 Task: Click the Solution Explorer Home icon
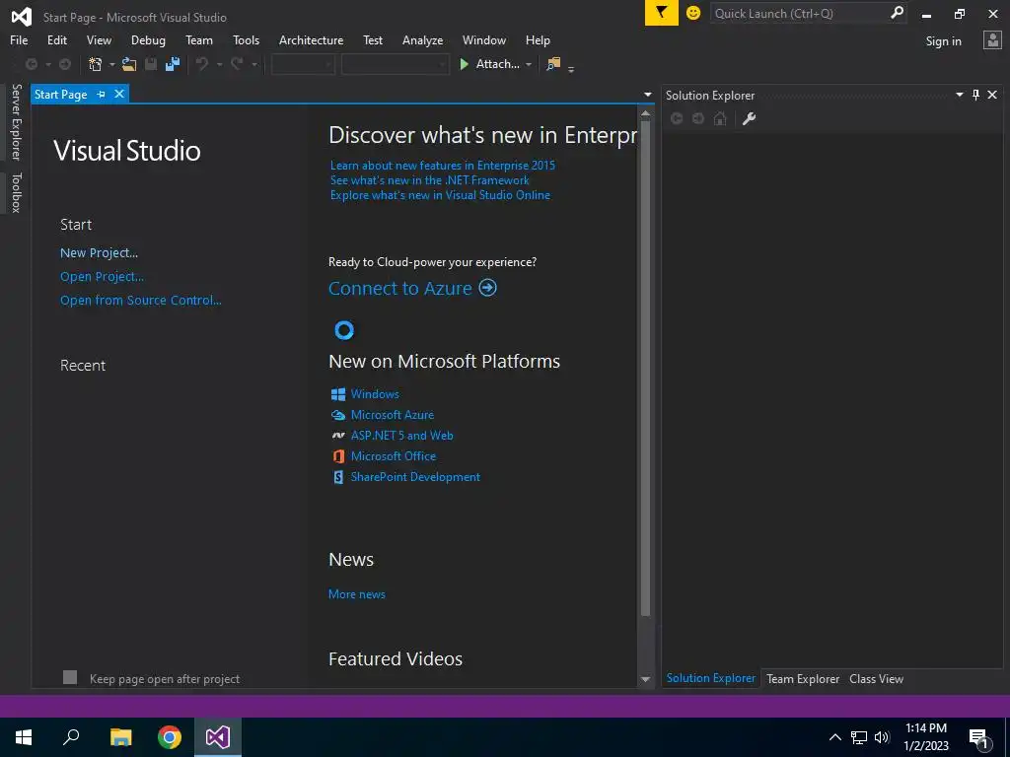pos(720,118)
